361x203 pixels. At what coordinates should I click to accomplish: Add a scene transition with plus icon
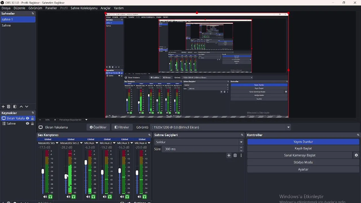tap(229, 155)
